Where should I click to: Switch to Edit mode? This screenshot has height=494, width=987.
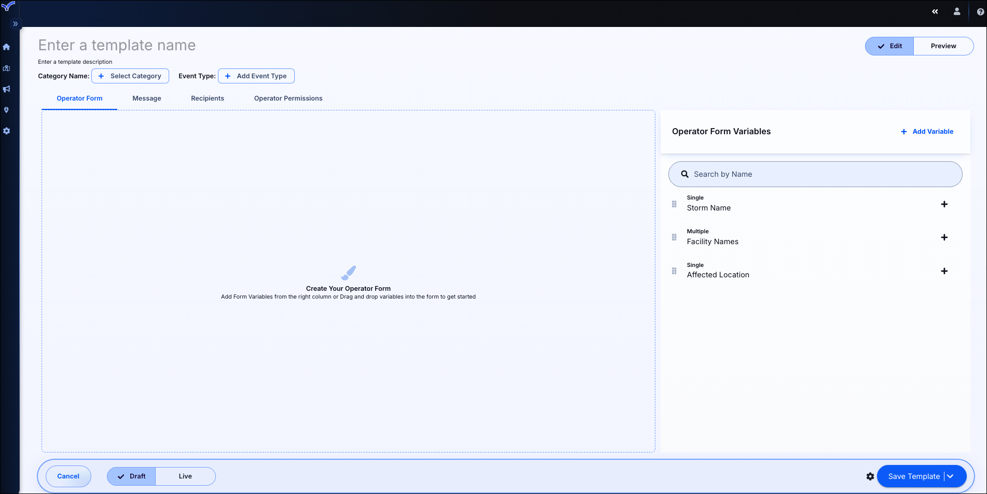[x=889, y=46]
